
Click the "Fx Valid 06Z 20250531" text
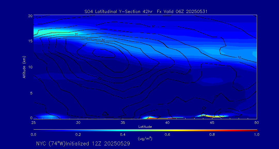pyautogui.click(x=182, y=12)
